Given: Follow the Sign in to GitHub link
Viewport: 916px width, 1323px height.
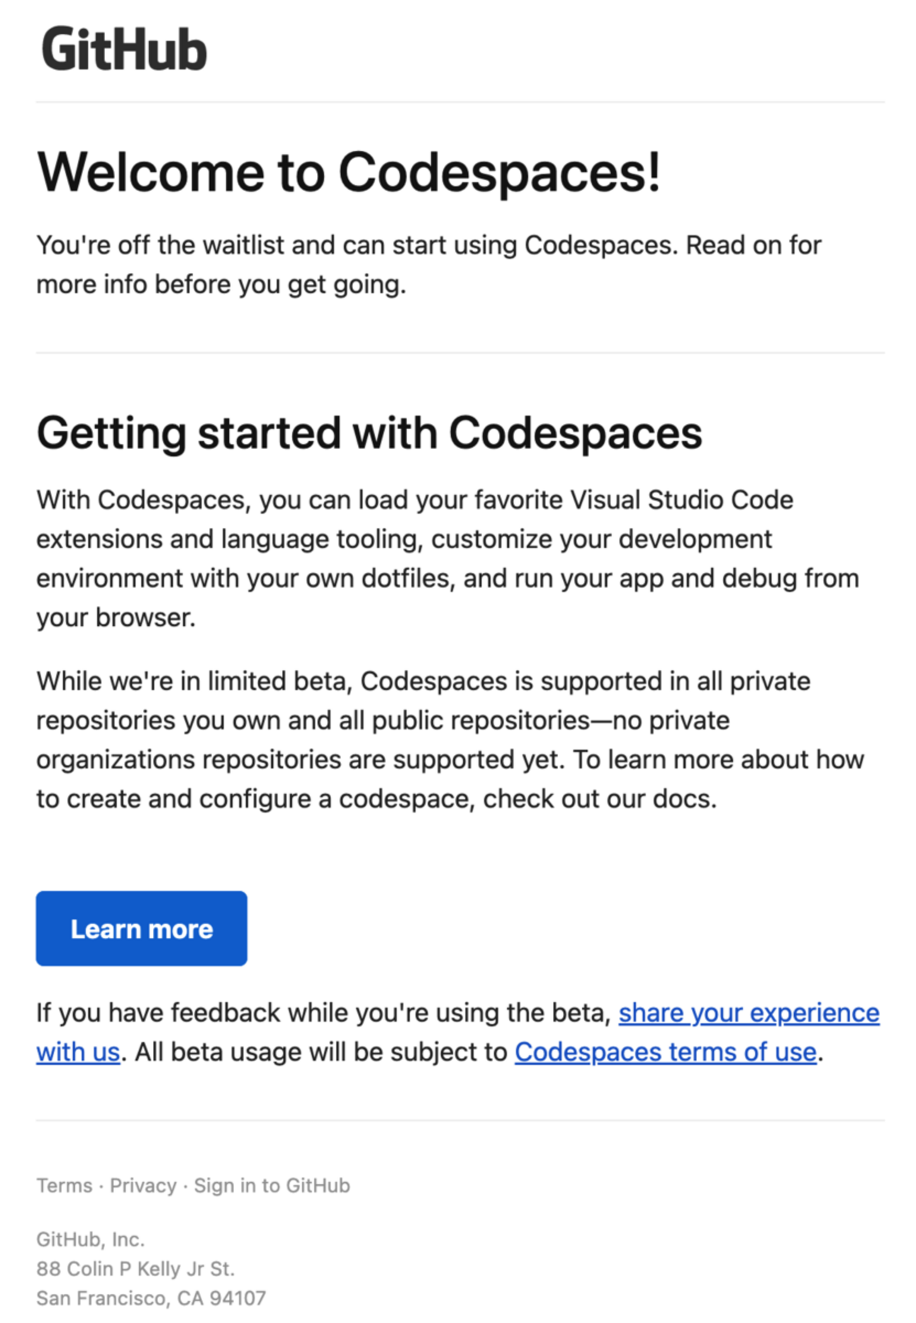Looking at the screenshot, I should 272,1186.
